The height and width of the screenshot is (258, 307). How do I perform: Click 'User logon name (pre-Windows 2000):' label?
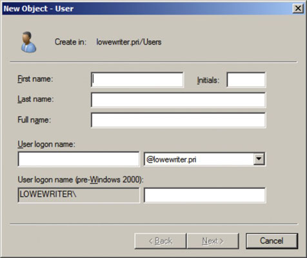(81, 179)
